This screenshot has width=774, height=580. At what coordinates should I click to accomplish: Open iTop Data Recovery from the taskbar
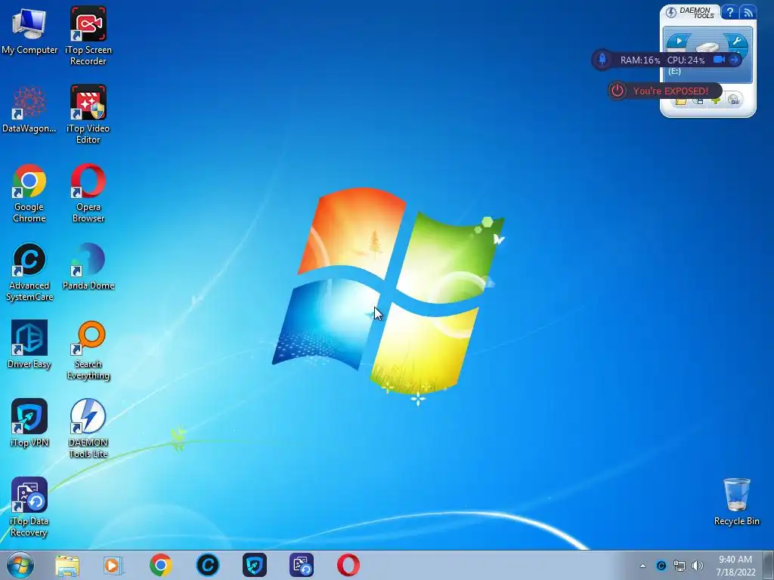301,565
